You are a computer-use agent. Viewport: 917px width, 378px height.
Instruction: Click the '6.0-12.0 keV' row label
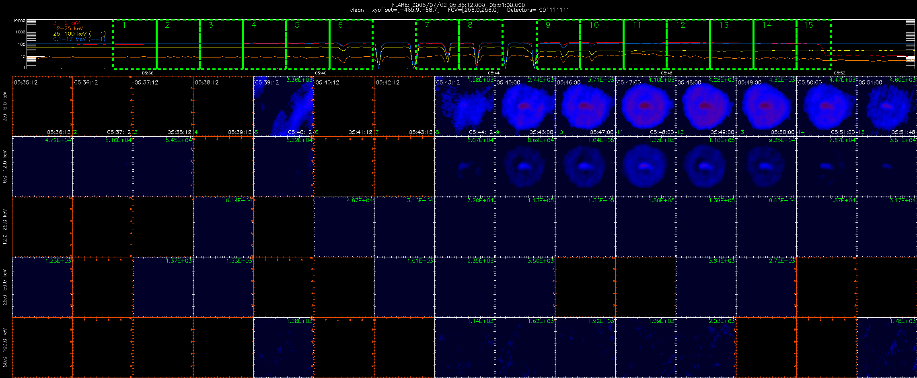pyautogui.click(x=5, y=166)
